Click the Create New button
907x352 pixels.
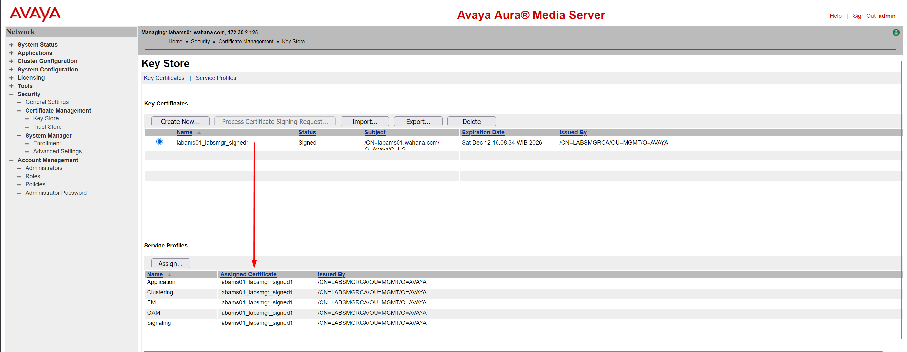click(x=180, y=121)
